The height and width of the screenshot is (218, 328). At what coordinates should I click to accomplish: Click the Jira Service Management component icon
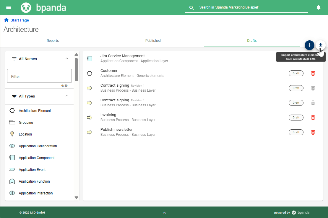click(90, 59)
